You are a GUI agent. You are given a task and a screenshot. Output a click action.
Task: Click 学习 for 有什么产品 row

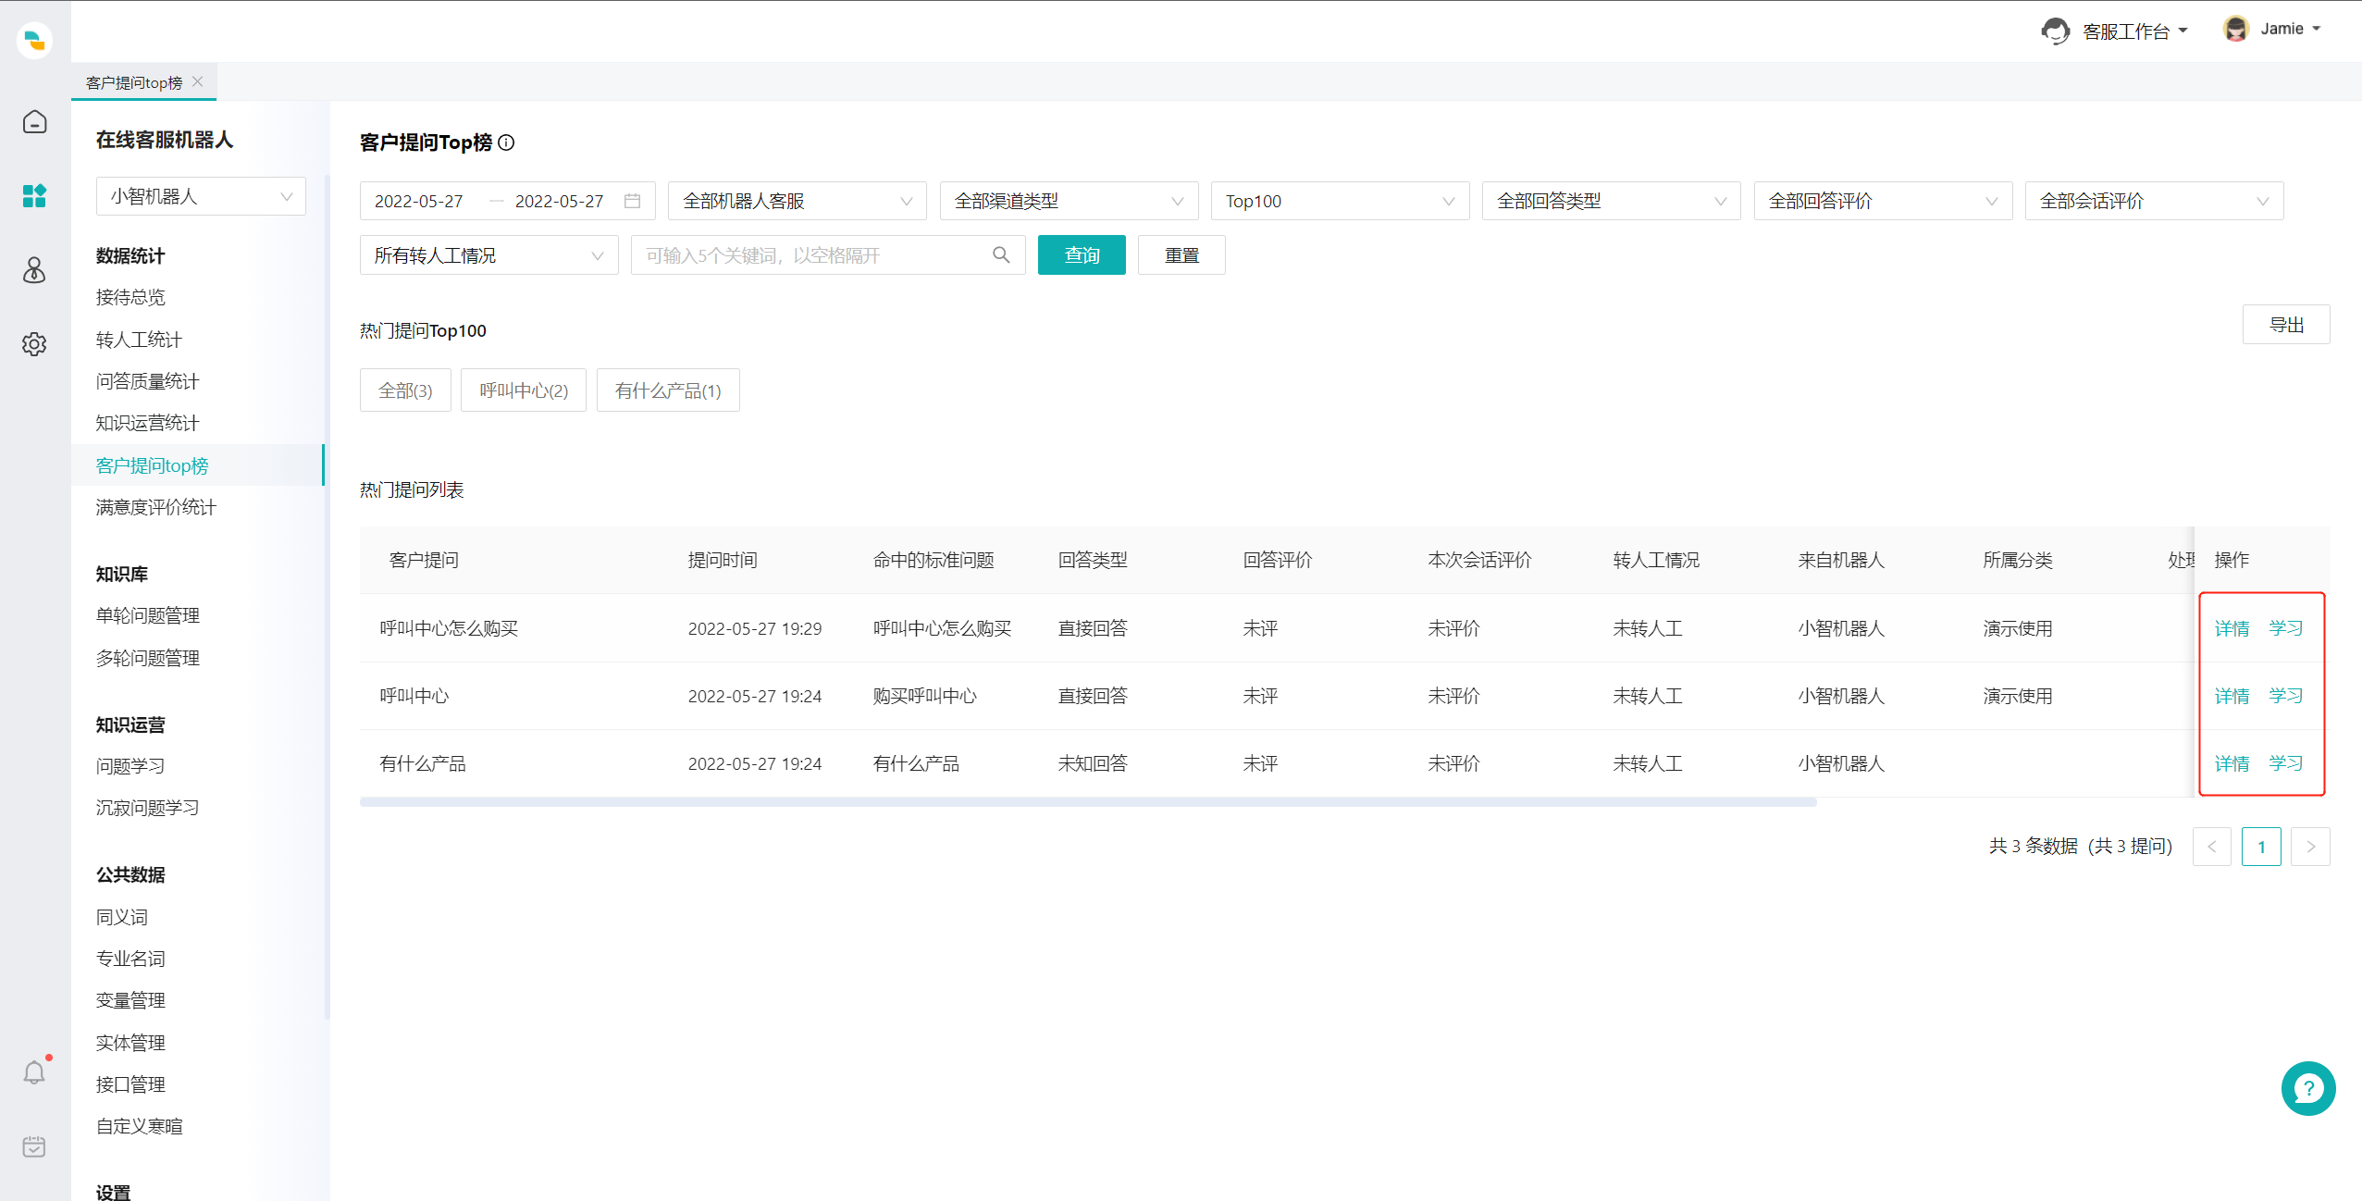[2285, 763]
